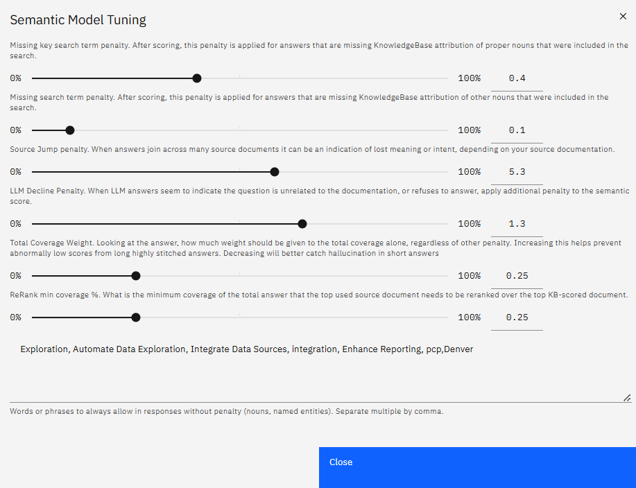The width and height of the screenshot is (636, 488).
Task: Grab the text area resize handle
Action: (627, 398)
